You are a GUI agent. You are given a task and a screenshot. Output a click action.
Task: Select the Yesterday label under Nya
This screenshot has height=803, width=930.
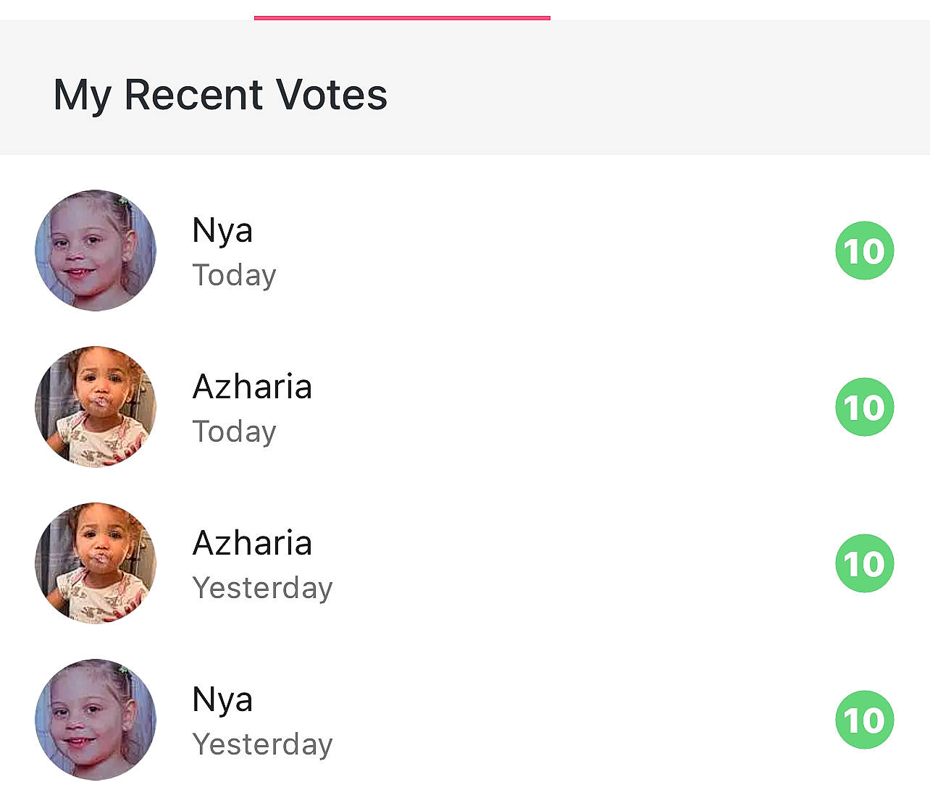pos(262,744)
